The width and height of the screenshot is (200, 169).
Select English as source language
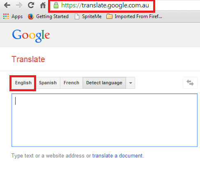click(23, 83)
